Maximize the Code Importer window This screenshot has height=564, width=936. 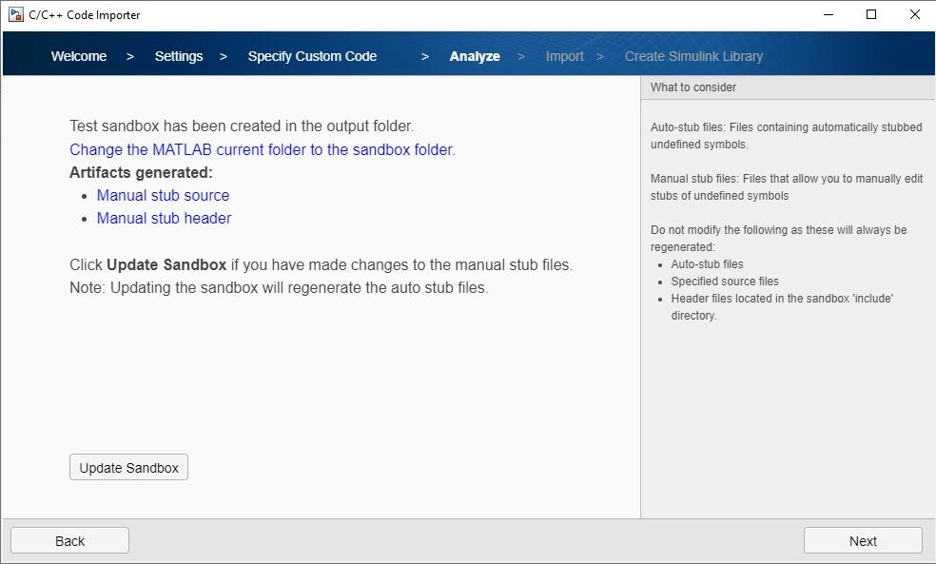tap(871, 14)
